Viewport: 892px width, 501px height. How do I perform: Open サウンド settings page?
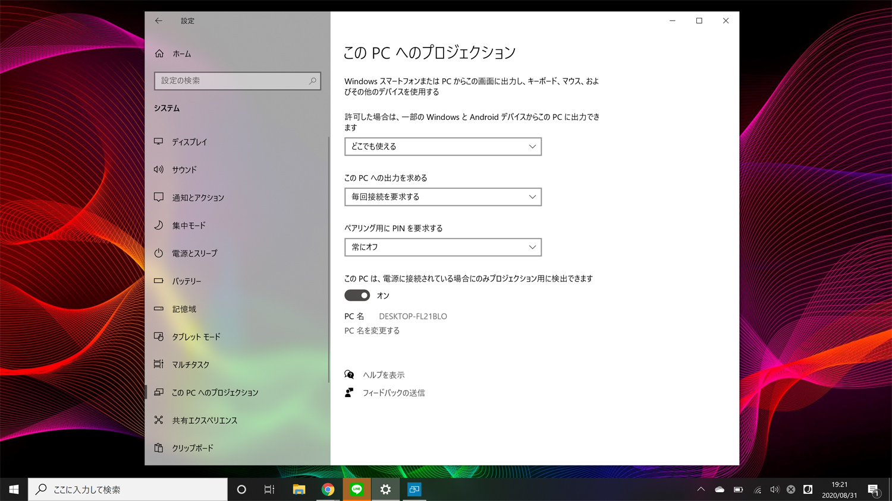point(184,170)
